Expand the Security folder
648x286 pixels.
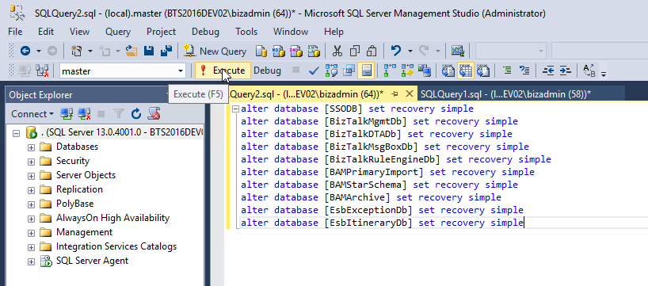tap(31, 162)
